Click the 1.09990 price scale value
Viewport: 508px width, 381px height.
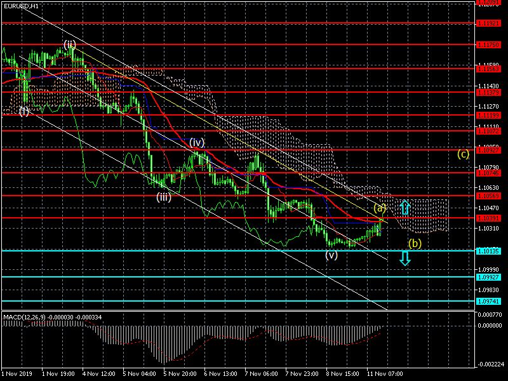coord(488,269)
